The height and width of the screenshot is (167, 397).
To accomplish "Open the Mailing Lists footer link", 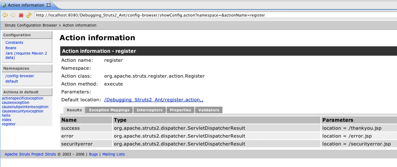I will 114,154.
